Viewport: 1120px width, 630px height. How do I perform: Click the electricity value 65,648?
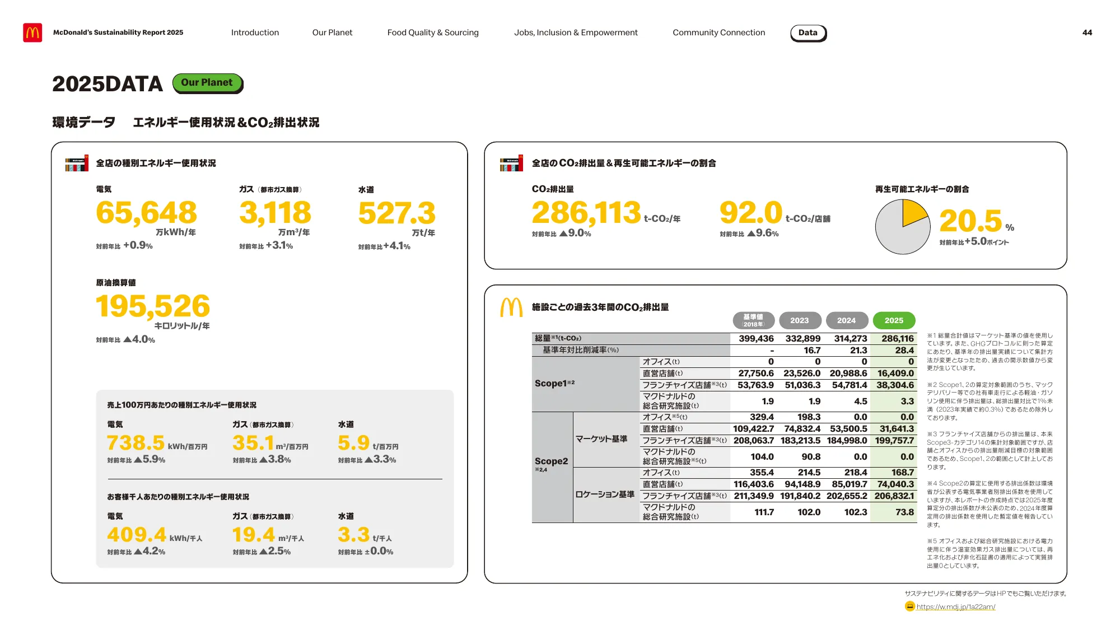point(146,213)
